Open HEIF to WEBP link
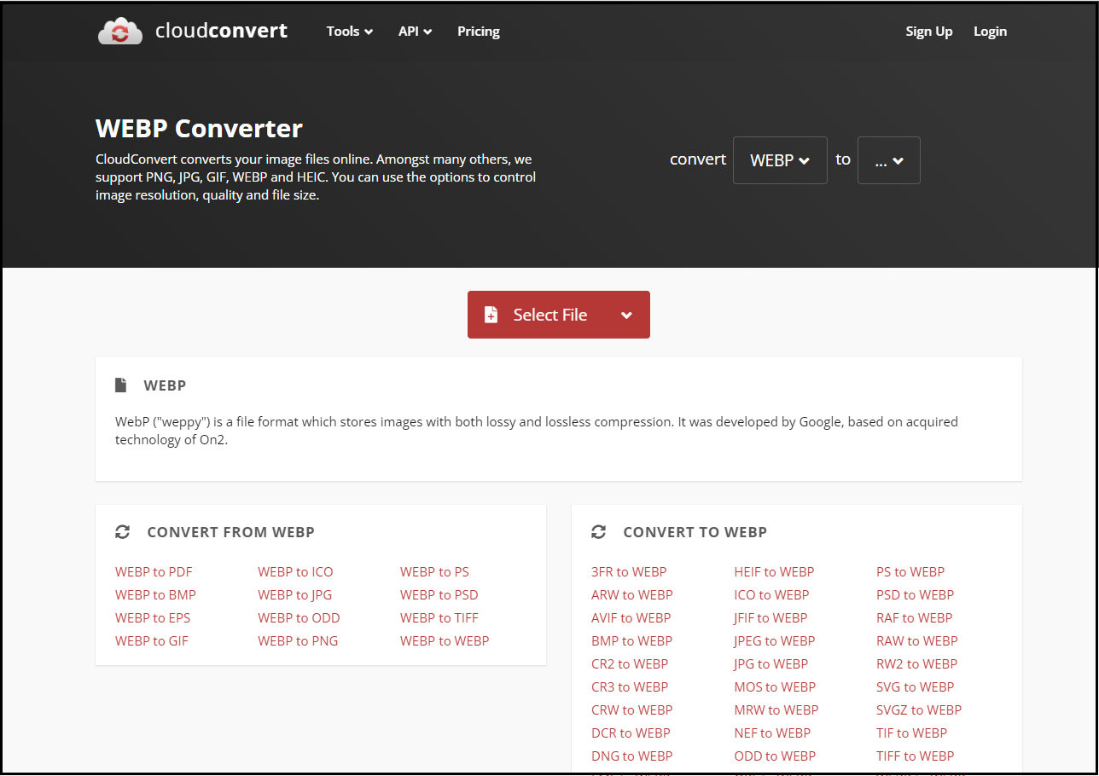The width and height of the screenshot is (1099, 776). point(774,572)
